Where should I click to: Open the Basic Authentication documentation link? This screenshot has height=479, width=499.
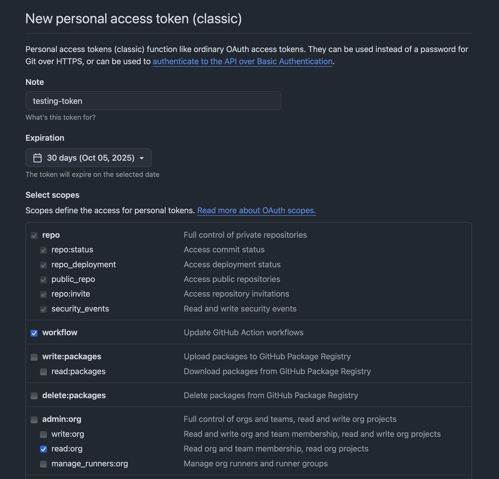coord(242,61)
